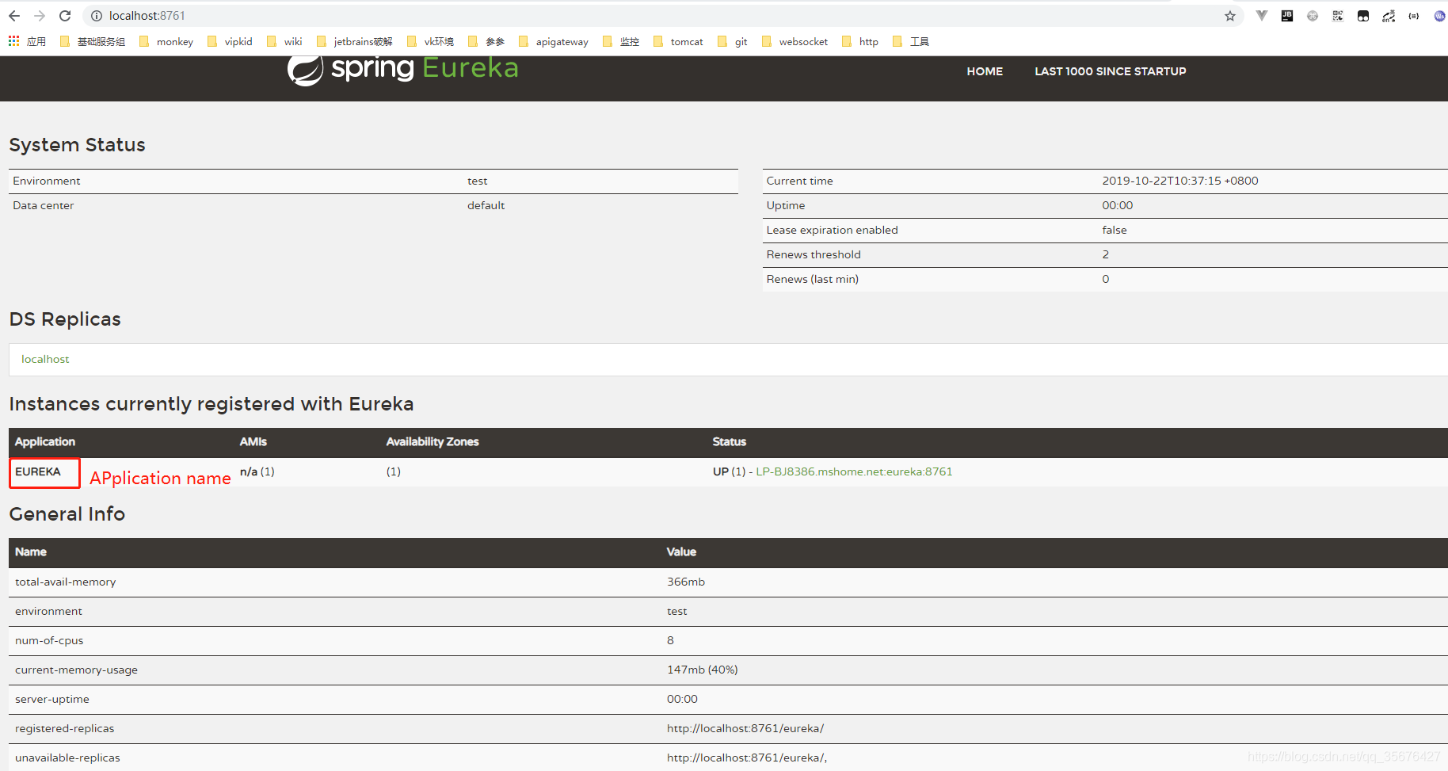
Task: Open the tomcat bookmark folder
Action: click(678, 42)
